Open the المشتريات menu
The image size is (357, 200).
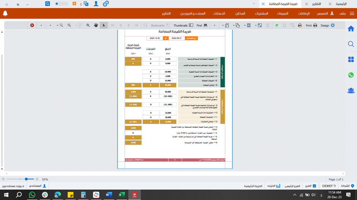coord(261,14)
